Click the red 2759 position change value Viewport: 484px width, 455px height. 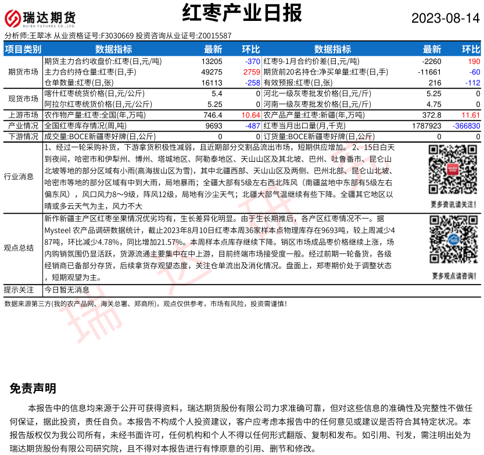251,72
